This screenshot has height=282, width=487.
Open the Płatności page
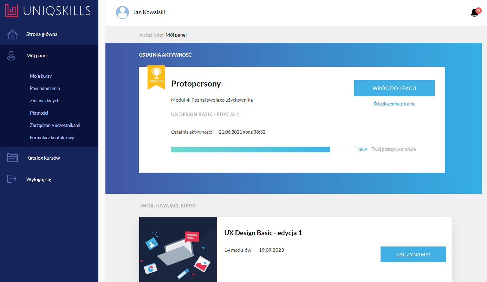(39, 113)
